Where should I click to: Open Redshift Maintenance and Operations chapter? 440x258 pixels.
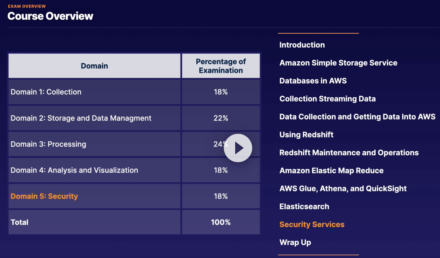pos(349,153)
